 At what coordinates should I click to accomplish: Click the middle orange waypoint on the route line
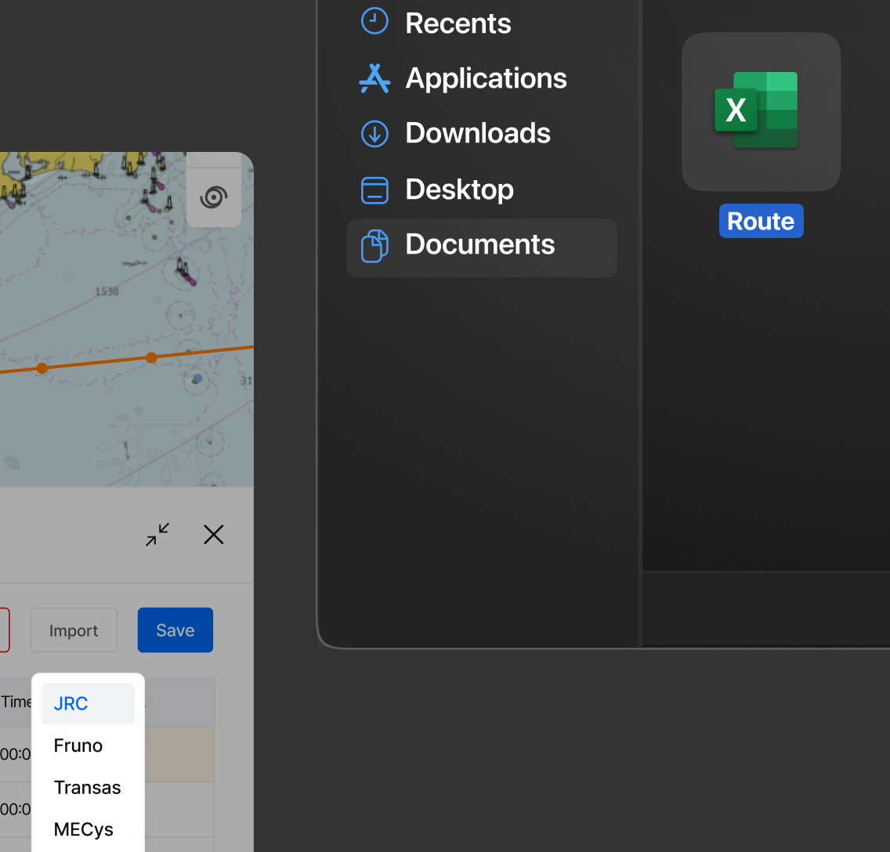pos(151,357)
